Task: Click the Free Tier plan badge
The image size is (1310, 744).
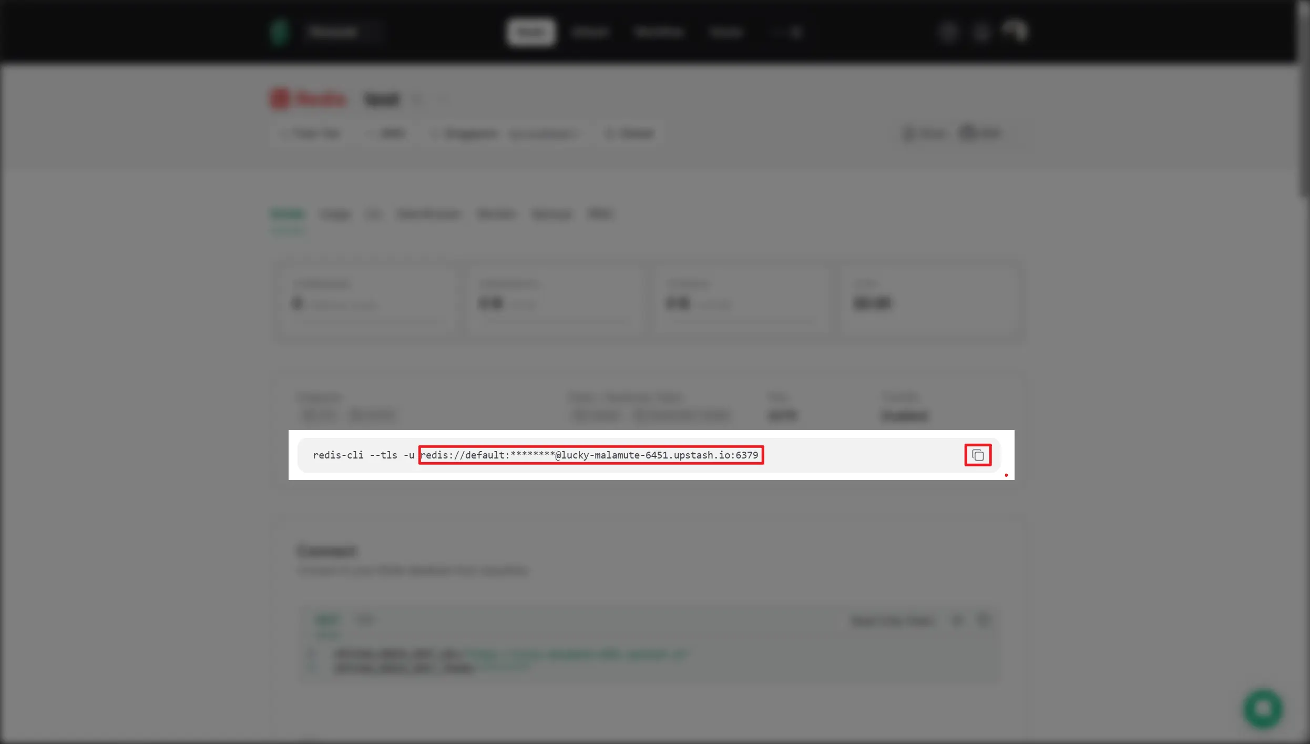Action: [x=314, y=134]
